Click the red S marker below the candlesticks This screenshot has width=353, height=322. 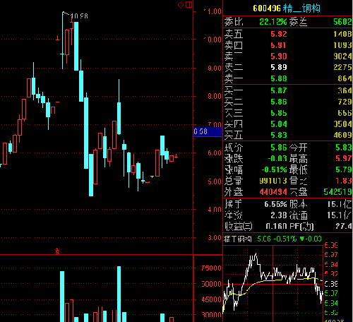coord(57,251)
